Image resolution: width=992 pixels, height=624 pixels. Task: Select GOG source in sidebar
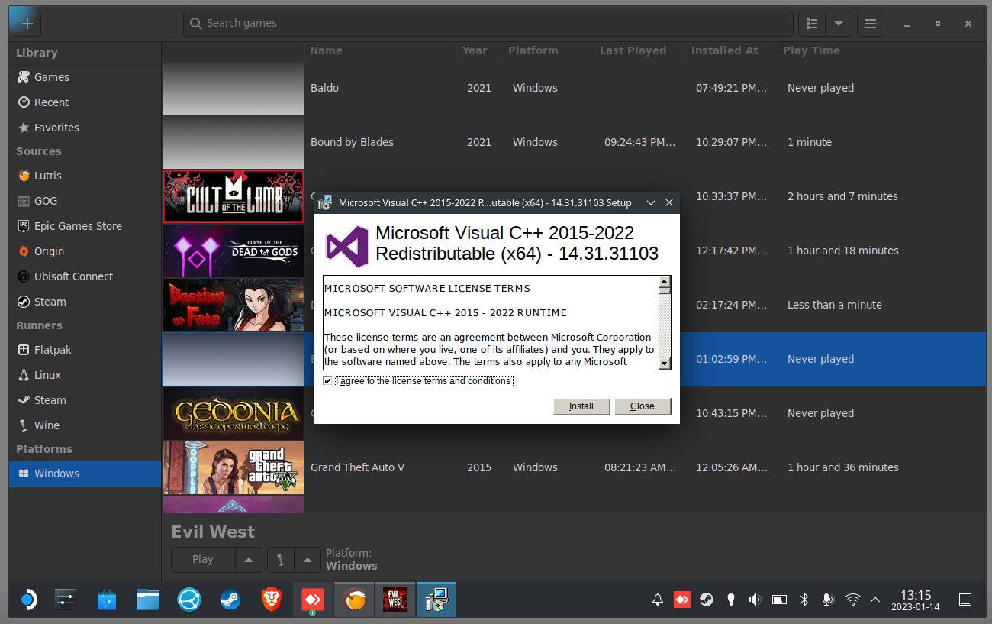[85, 201]
